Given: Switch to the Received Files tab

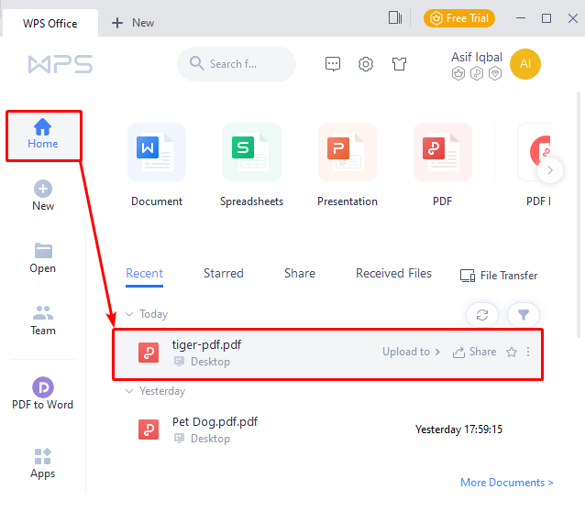Looking at the screenshot, I should (x=393, y=274).
